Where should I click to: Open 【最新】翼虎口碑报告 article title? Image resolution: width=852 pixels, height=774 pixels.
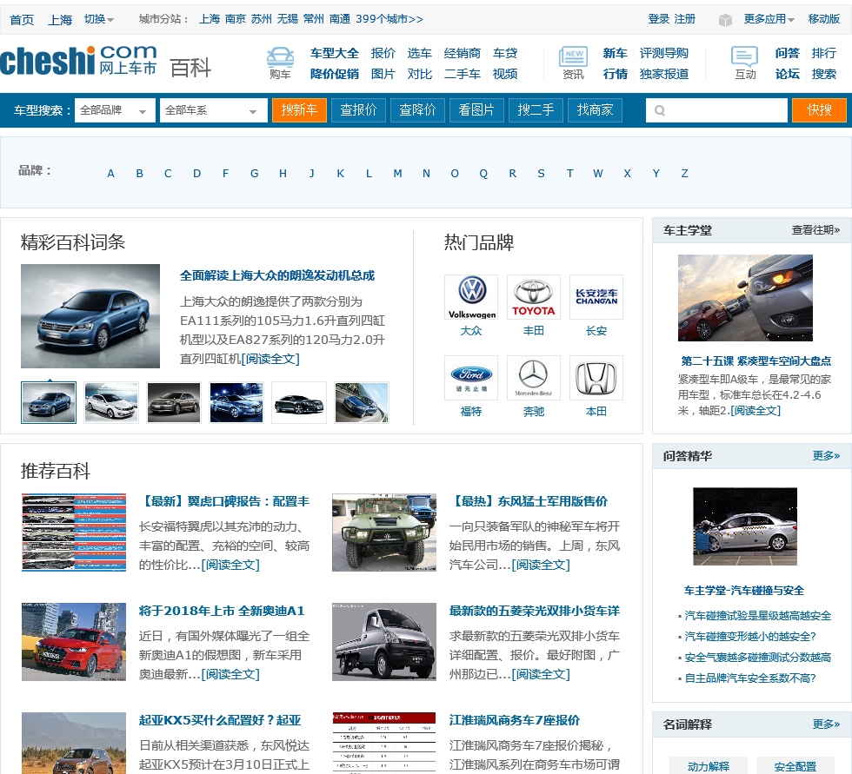(224, 501)
